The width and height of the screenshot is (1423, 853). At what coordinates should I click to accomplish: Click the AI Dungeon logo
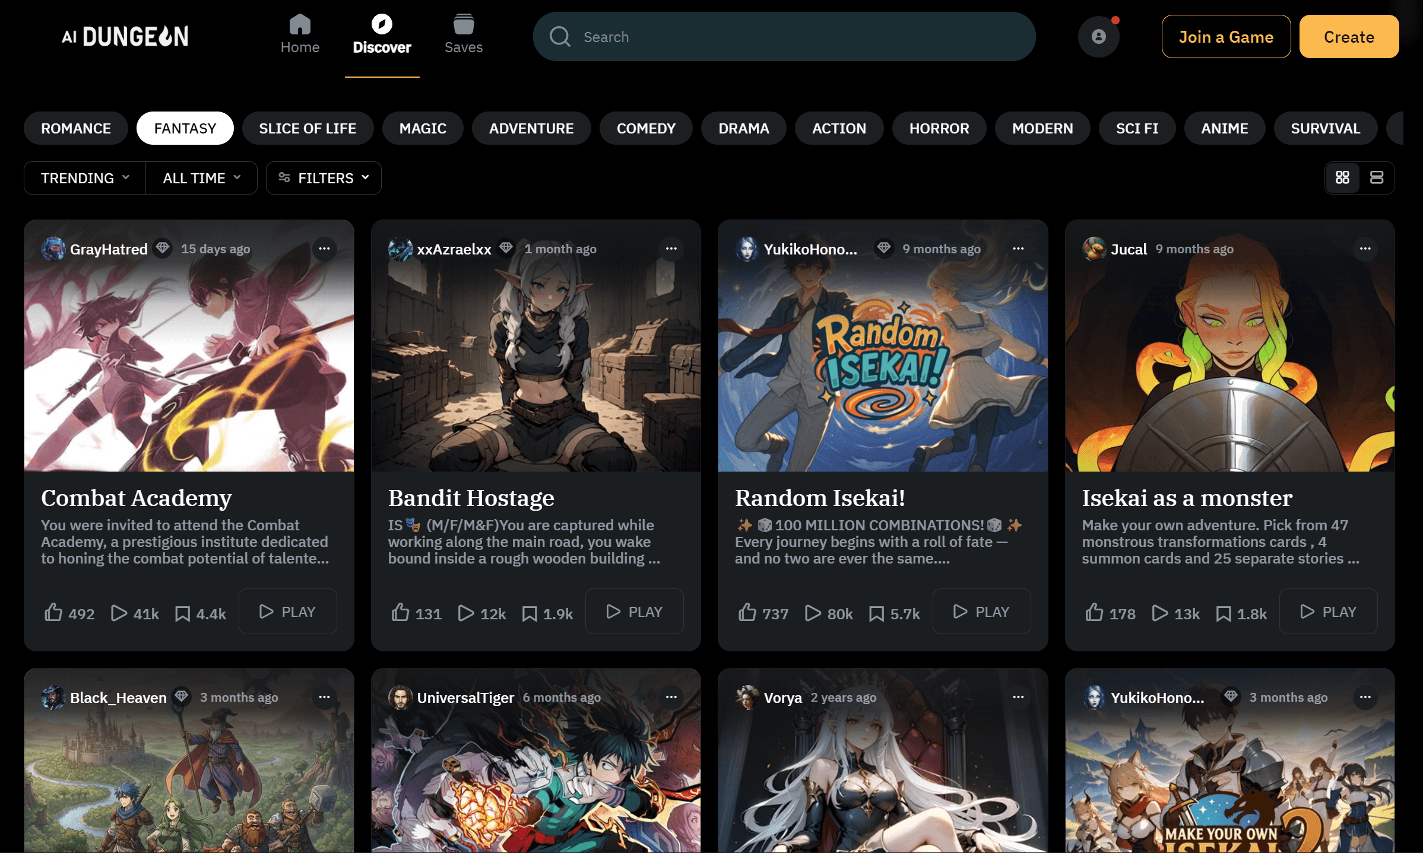pyautogui.click(x=125, y=36)
